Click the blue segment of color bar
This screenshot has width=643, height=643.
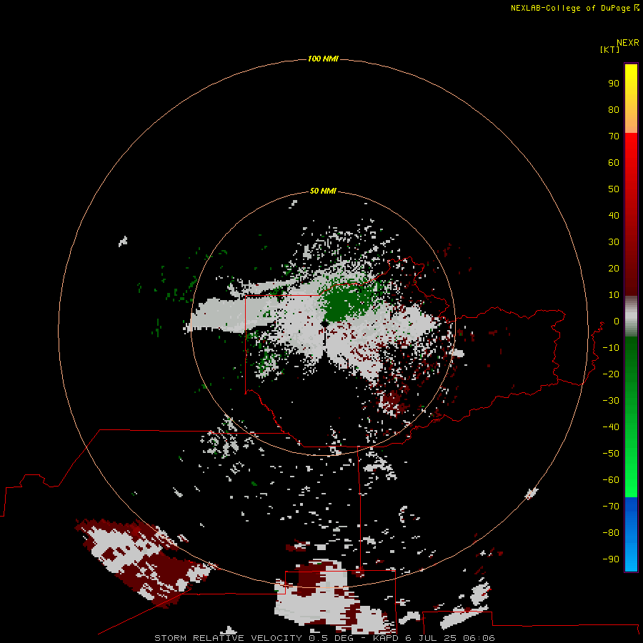click(x=631, y=534)
